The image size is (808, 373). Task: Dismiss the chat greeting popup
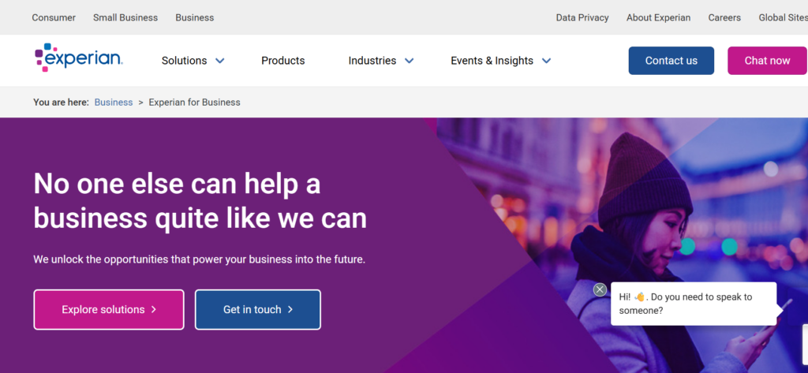[x=600, y=289]
